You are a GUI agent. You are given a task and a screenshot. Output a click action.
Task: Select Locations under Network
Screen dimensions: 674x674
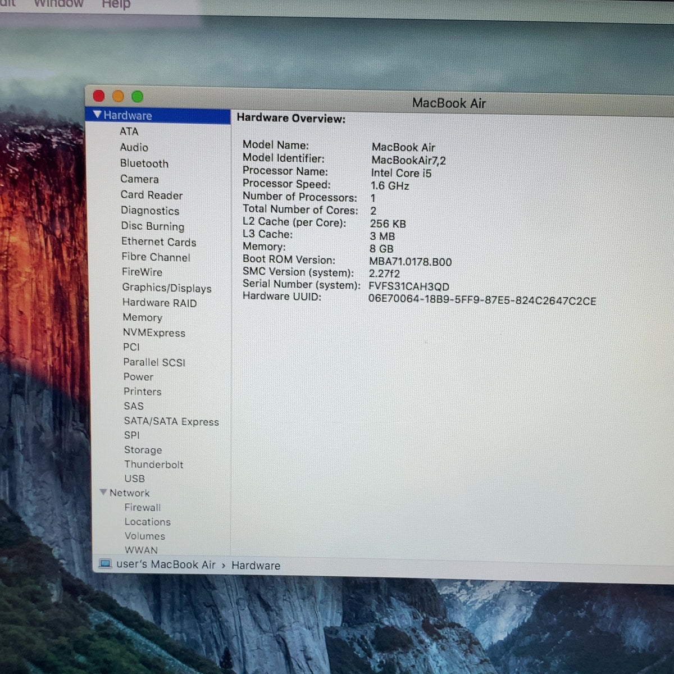(x=147, y=522)
